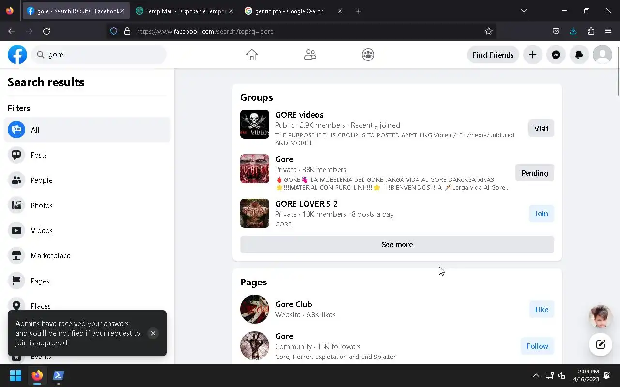
Task: Click the GORE videos group thumbnail
Action: pos(255,124)
